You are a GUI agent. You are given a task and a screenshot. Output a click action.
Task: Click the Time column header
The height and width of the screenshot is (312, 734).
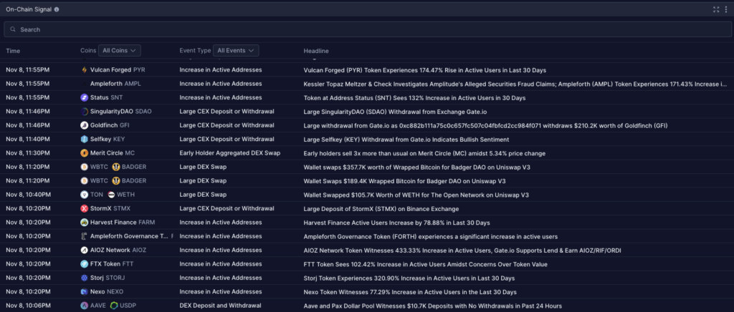pos(13,51)
